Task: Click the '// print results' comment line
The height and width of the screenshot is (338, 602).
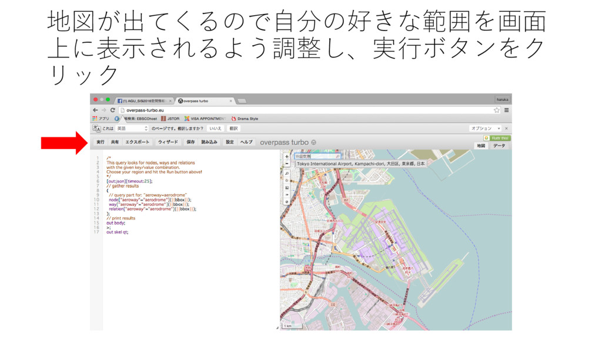Action: 121,218
